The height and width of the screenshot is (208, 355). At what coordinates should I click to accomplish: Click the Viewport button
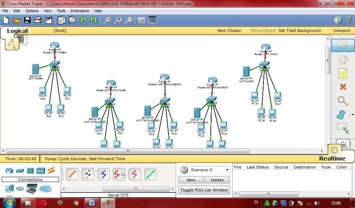[341, 30]
